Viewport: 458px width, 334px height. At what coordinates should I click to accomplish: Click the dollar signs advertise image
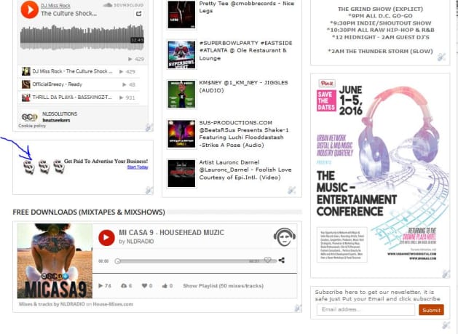pyautogui.click(x=44, y=167)
